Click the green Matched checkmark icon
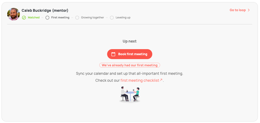This screenshot has height=123, width=260. 24,17
